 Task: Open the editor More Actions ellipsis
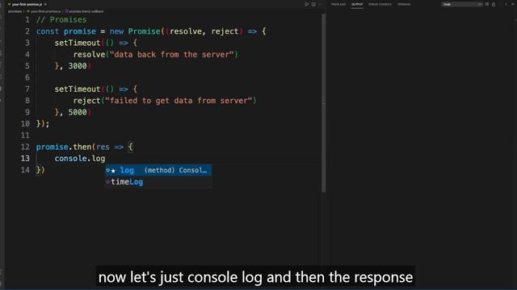tap(320, 4)
